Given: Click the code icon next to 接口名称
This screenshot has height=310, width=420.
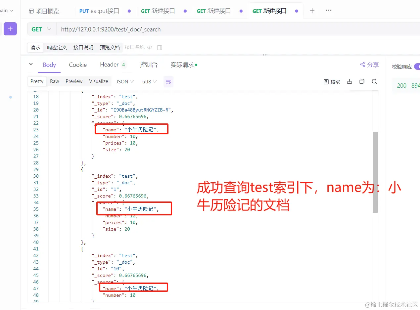Looking at the screenshot, I should tap(150, 47).
